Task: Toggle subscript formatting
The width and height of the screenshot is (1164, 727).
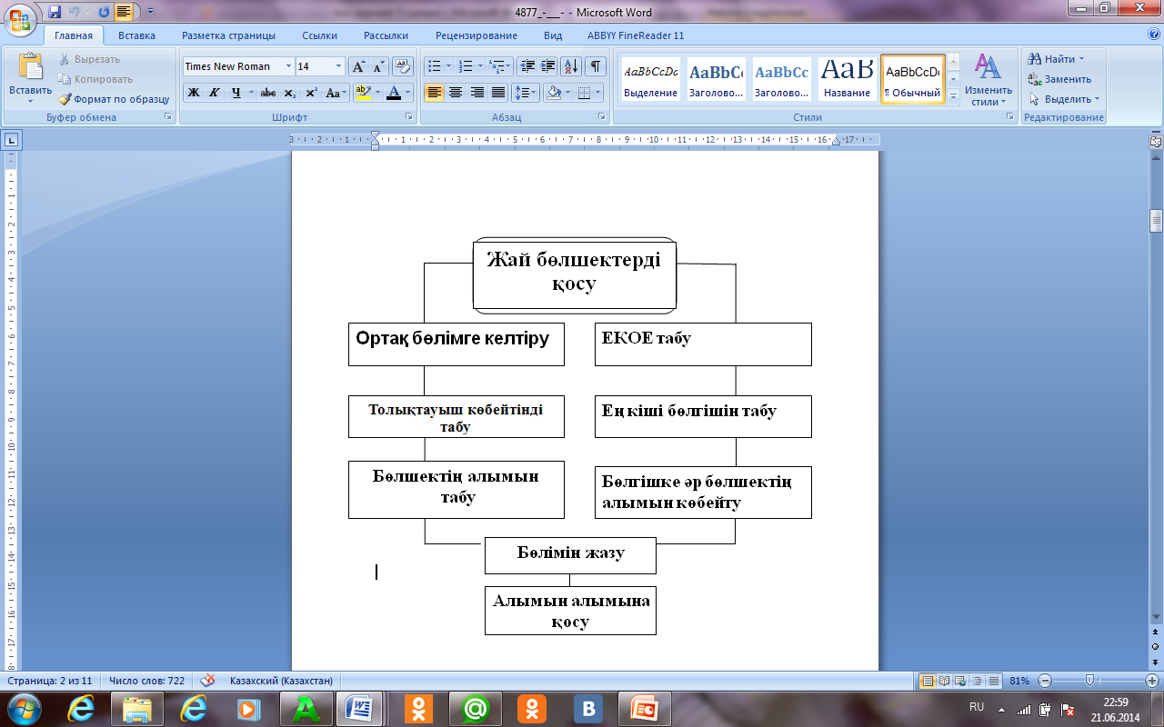Action: click(x=290, y=93)
